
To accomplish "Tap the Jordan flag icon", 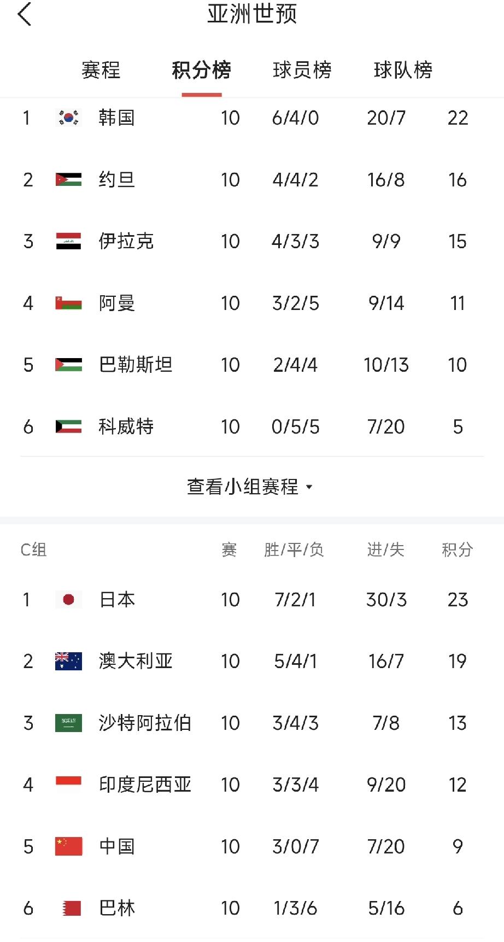I will click(x=68, y=179).
